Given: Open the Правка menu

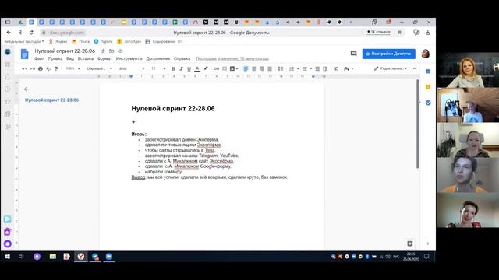Looking at the screenshot, I should click(x=55, y=59).
